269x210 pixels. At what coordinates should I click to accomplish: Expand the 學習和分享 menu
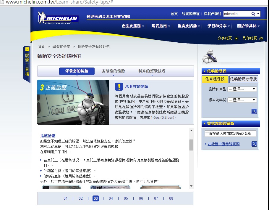click(x=218, y=26)
